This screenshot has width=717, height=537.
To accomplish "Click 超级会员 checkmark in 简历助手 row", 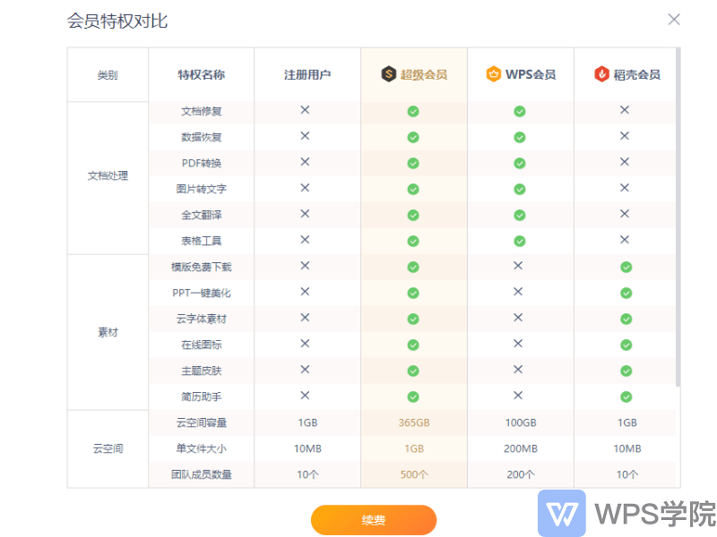I will pyautogui.click(x=413, y=396).
